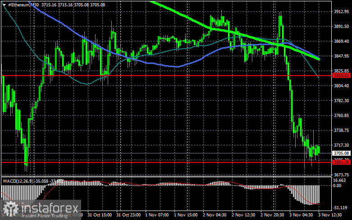Click the MACD(12,26,9) indicator label
The width and height of the screenshot is (352, 220).
click(x=20, y=181)
